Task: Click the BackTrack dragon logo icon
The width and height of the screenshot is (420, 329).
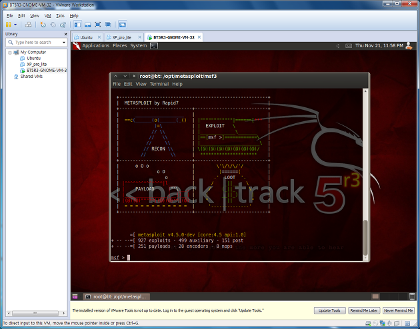Action: tap(77, 46)
